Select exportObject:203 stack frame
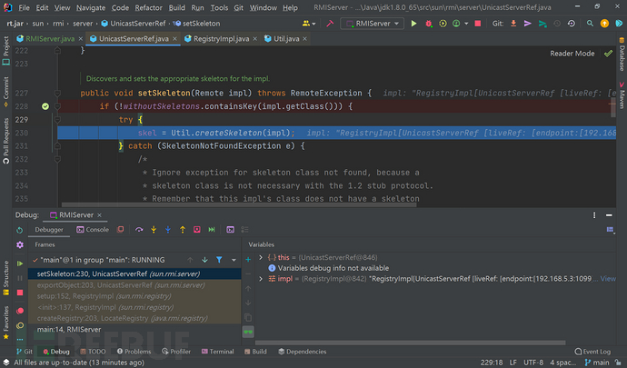 tap(134, 285)
